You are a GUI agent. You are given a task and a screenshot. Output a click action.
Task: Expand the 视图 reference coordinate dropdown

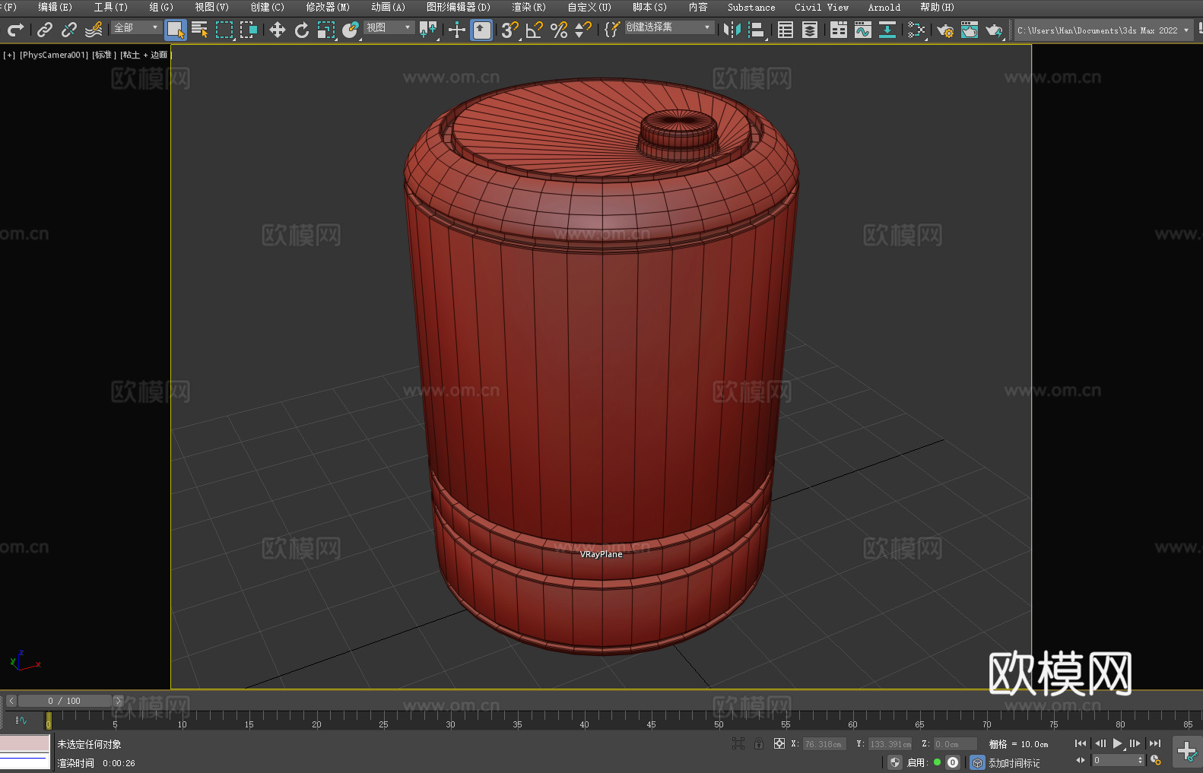point(389,27)
